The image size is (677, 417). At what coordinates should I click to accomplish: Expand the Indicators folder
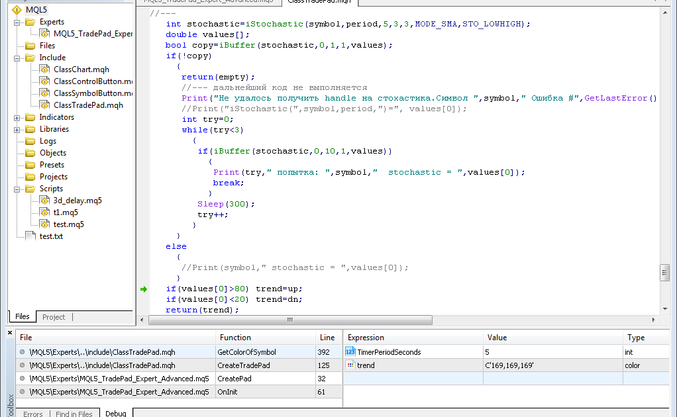[x=17, y=117]
